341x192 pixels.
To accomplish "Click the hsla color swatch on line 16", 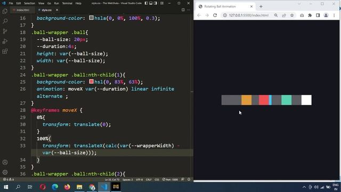I will (x=91, y=18).
